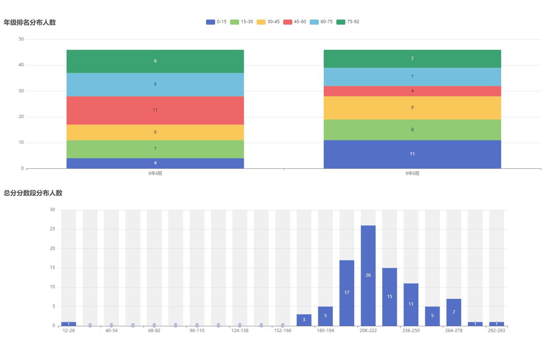This screenshot has height=348, width=553.
Task: Click the 96-110 axis label
Action: (x=197, y=331)
